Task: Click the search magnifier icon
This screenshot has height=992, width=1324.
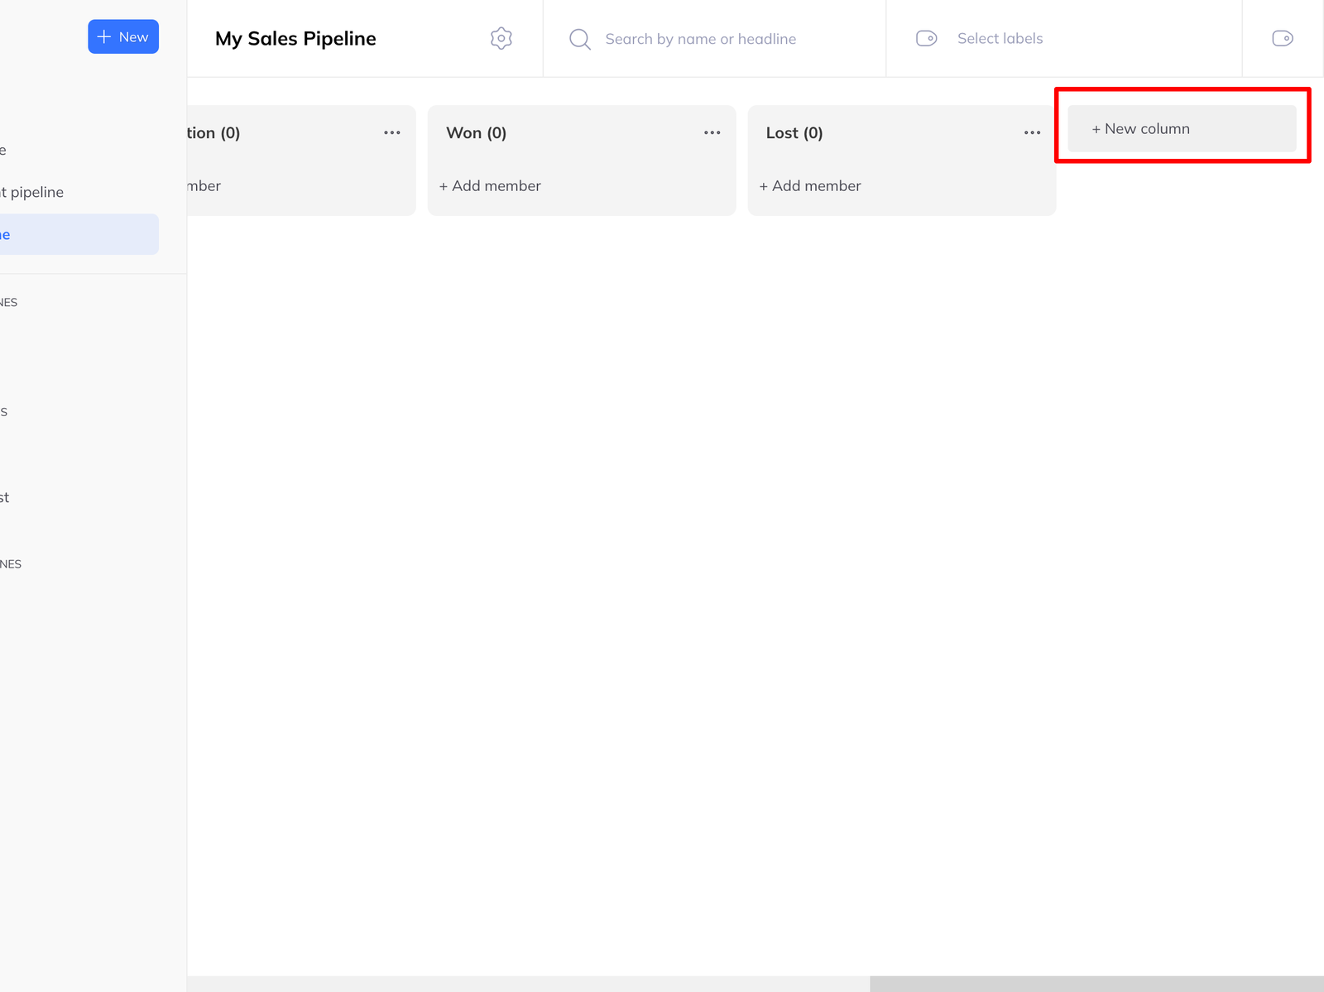Action: [579, 39]
